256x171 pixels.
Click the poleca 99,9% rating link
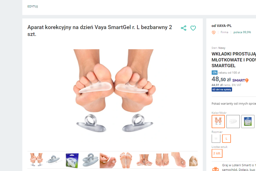pos(242,32)
